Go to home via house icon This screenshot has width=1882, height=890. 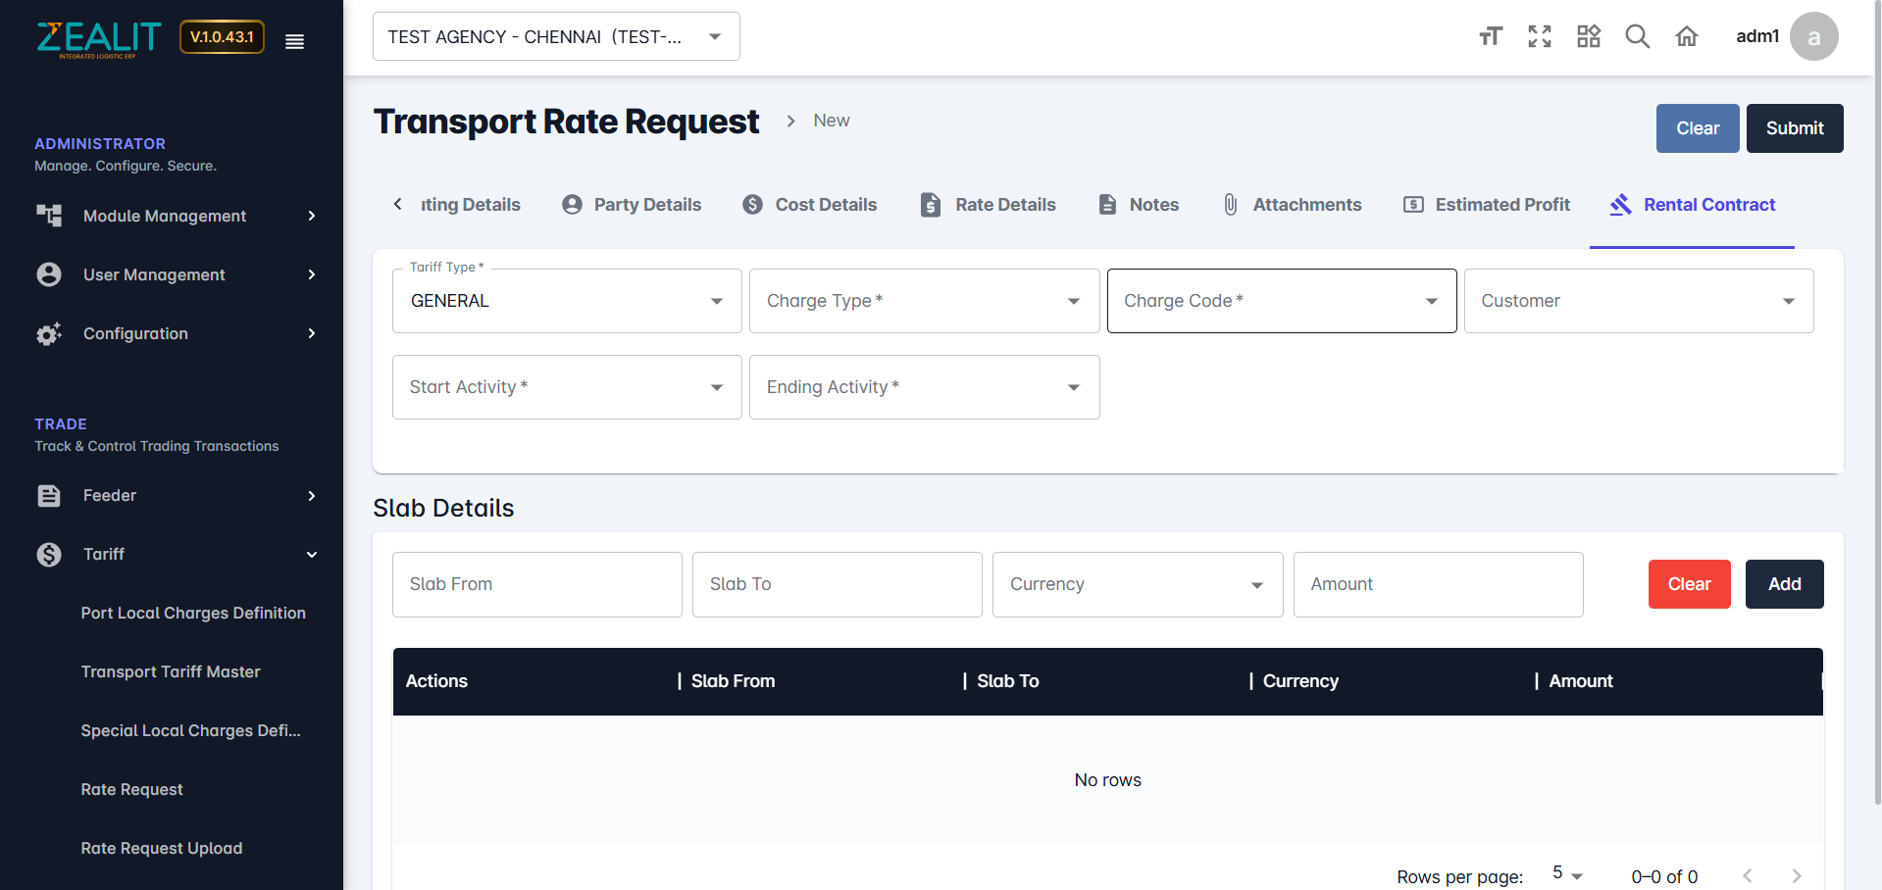pos(1686,37)
